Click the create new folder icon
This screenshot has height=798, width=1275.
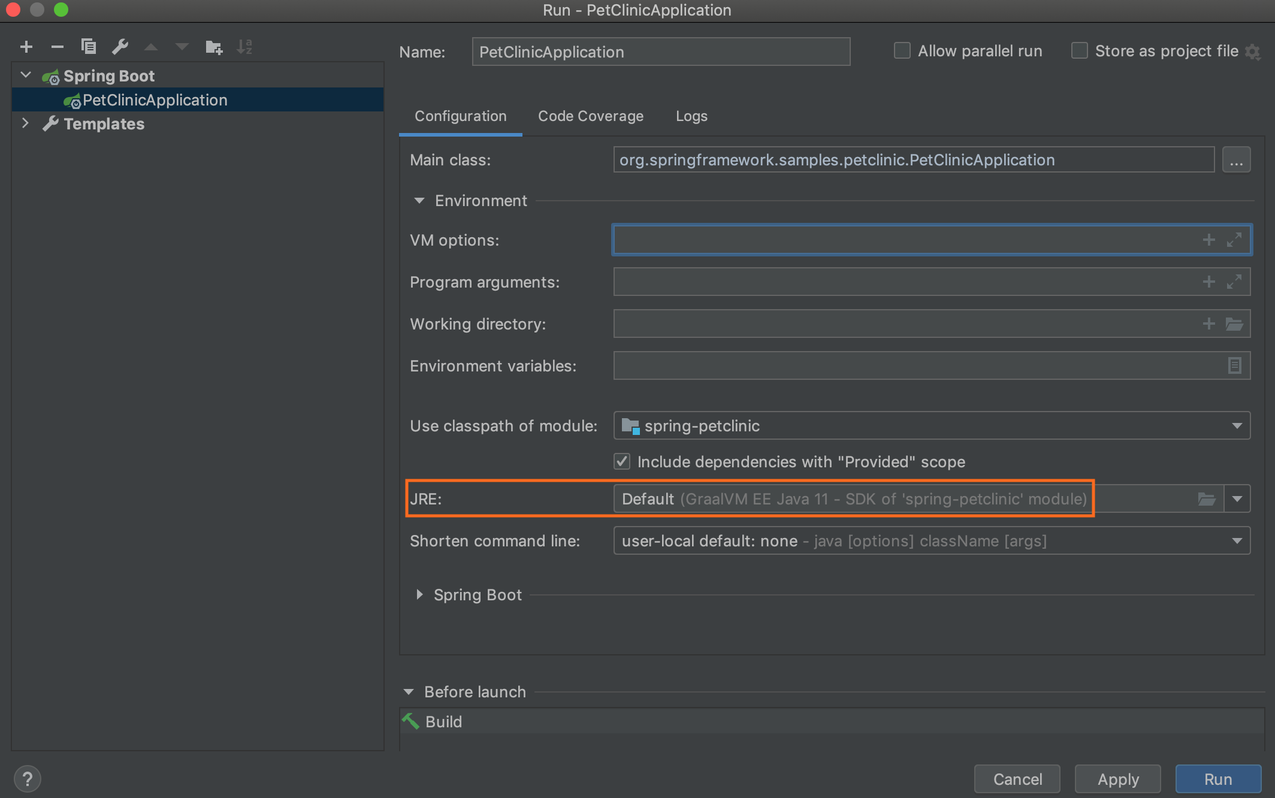click(214, 47)
